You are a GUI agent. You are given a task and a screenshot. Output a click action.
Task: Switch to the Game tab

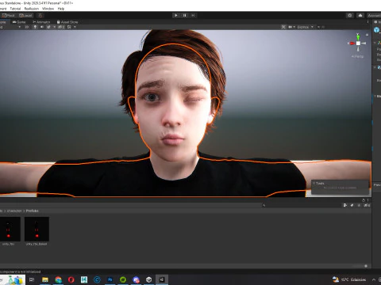[x=19, y=22]
